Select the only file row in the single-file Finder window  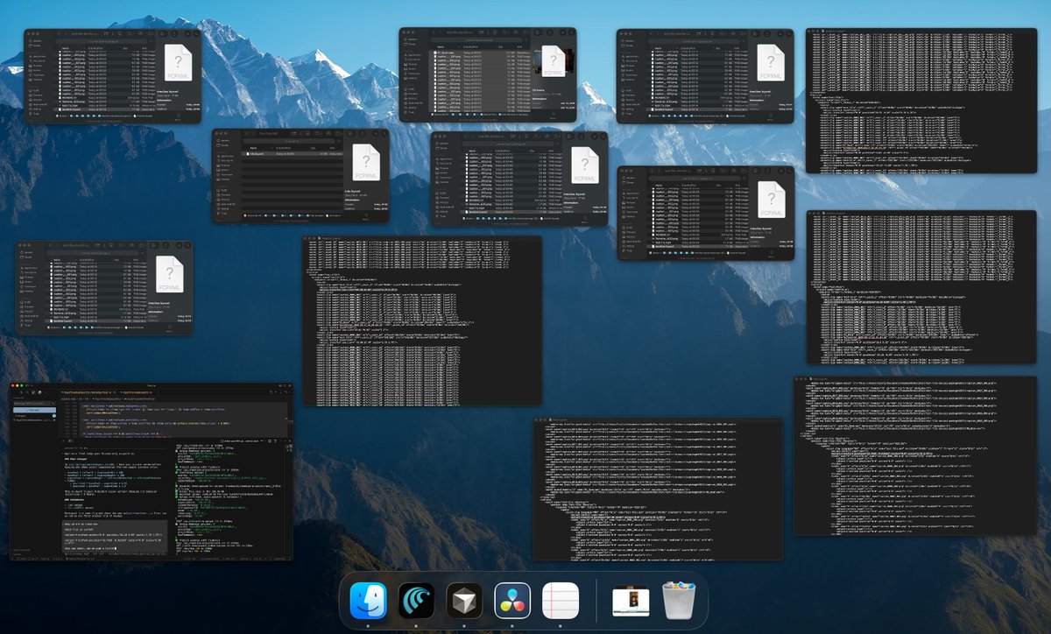point(293,154)
